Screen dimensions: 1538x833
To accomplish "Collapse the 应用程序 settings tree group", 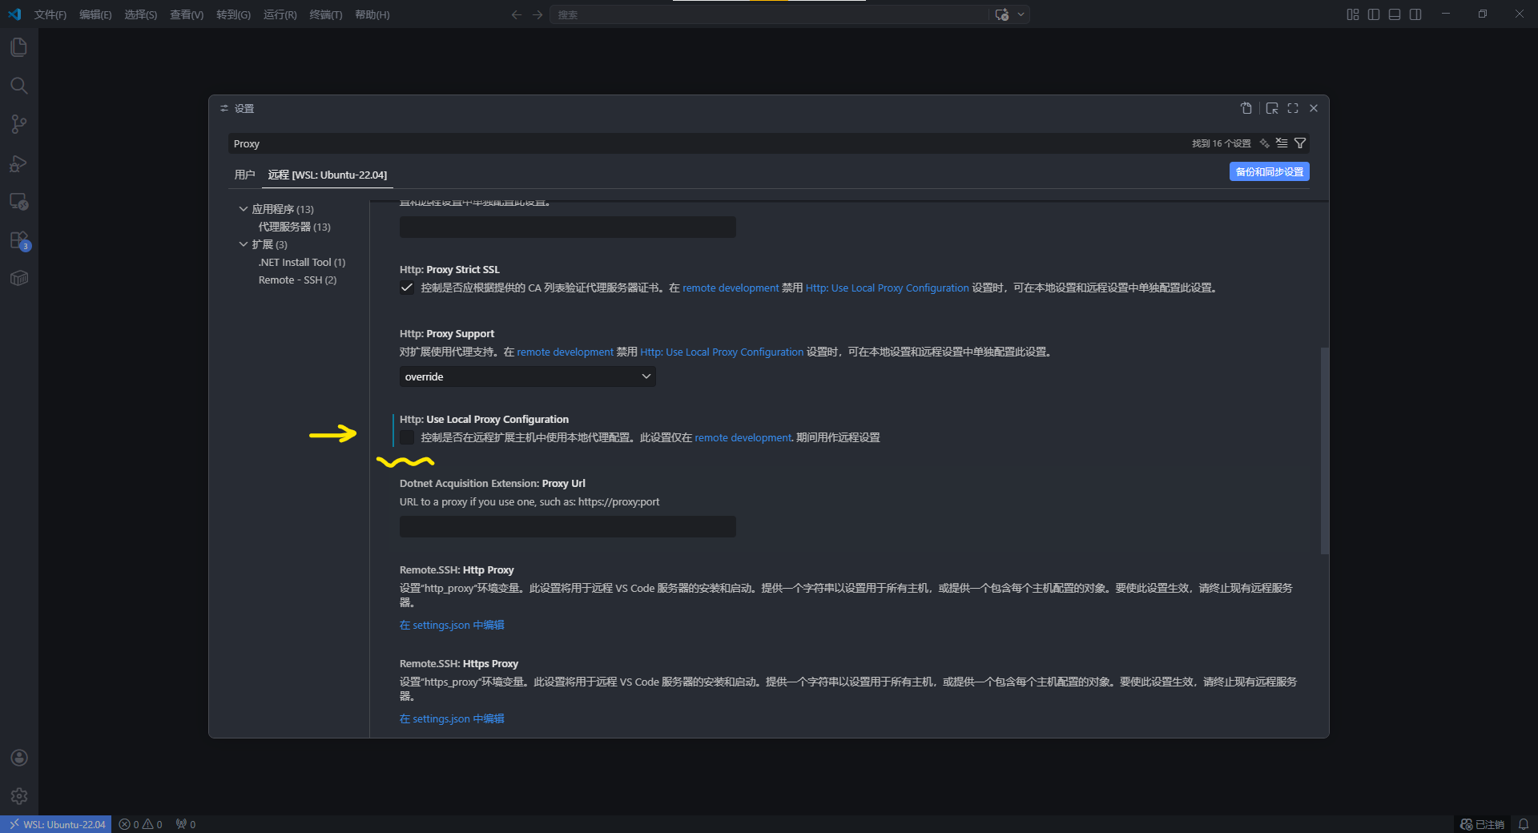I will pyautogui.click(x=244, y=209).
